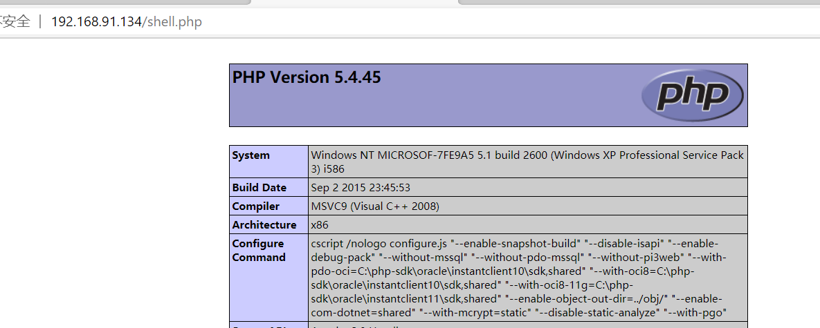Click the Build Date row label
The width and height of the screenshot is (820, 328).
click(x=259, y=188)
